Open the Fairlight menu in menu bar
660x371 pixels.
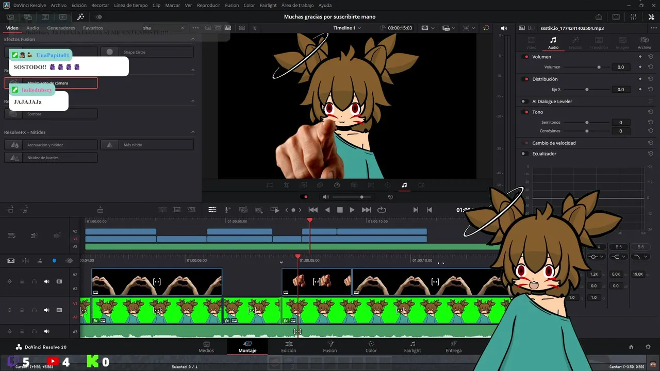(268, 5)
